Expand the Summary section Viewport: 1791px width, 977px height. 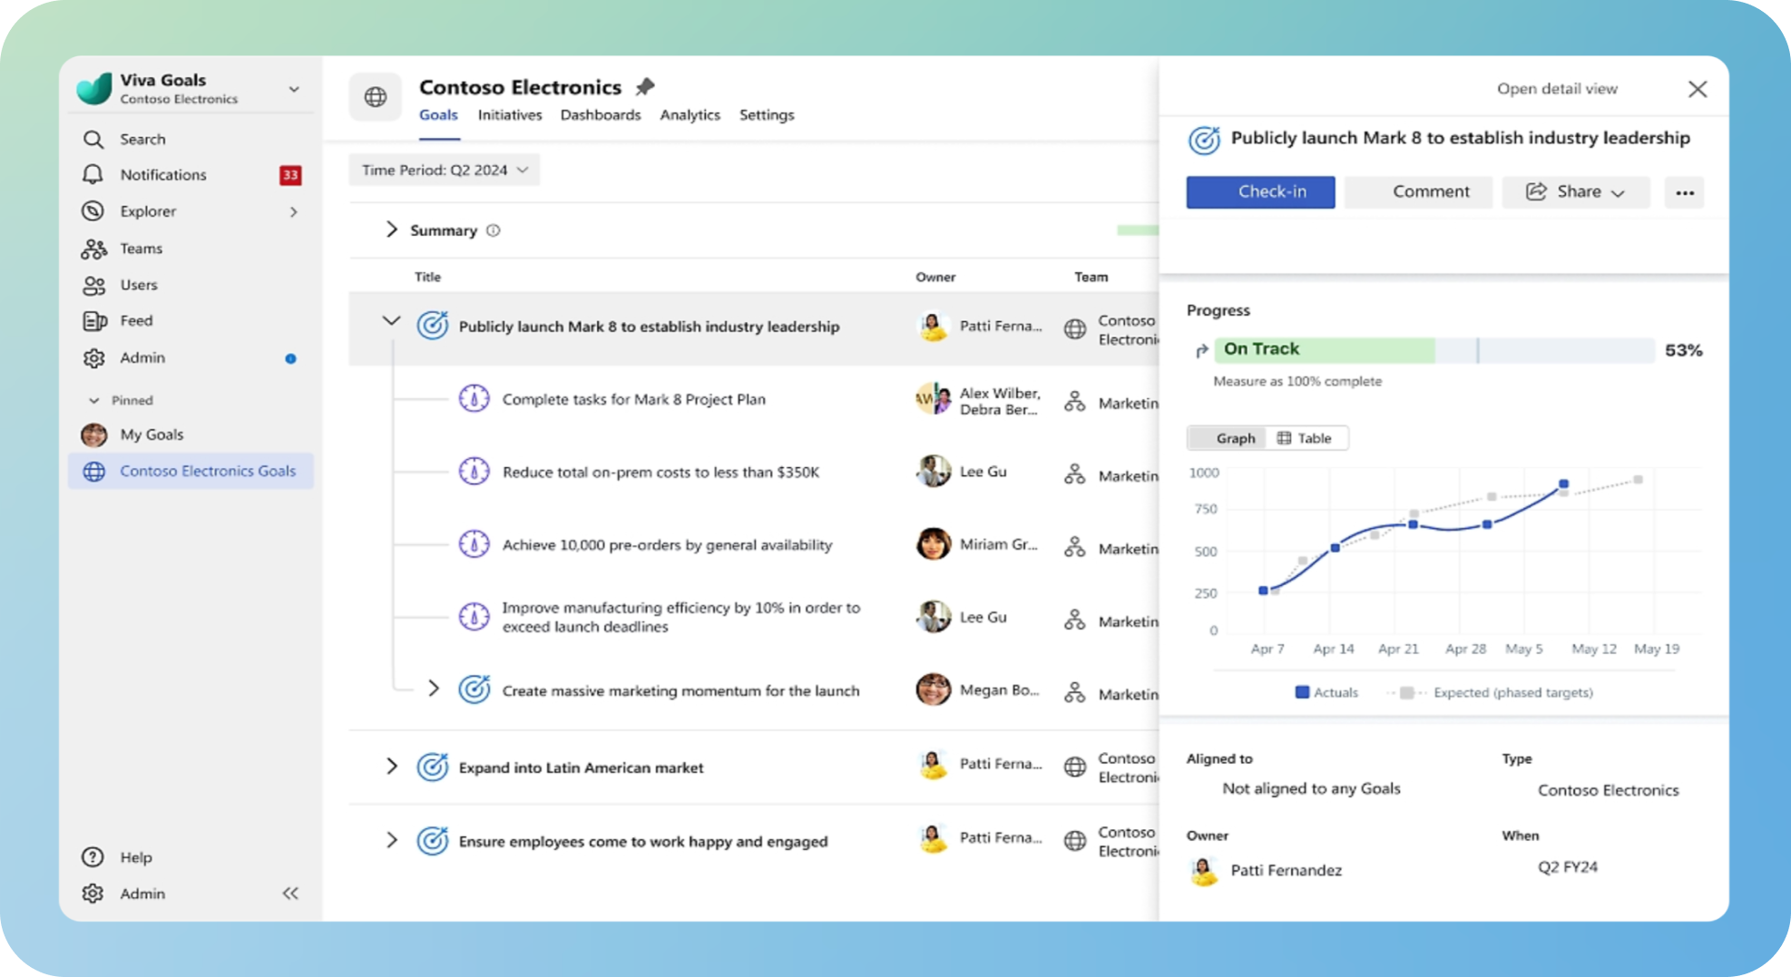click(x=391, y=230)
